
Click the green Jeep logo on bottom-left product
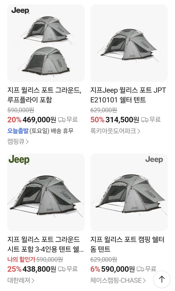coord(20,159)
